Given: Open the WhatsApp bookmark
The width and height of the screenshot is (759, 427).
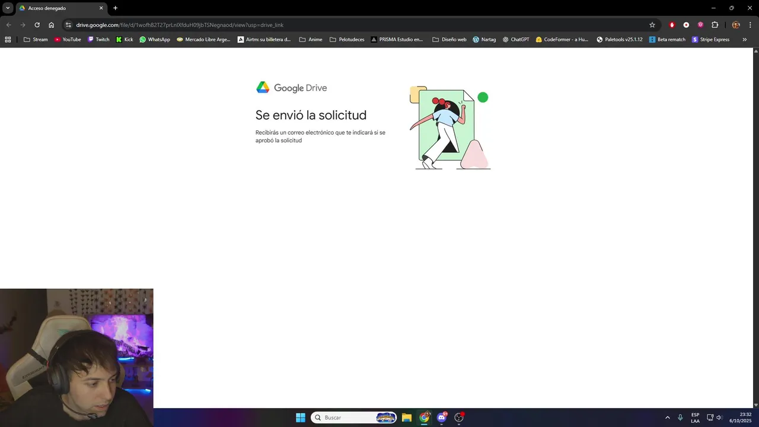Looking at the screenshot, I should click(x=155, y=39).
